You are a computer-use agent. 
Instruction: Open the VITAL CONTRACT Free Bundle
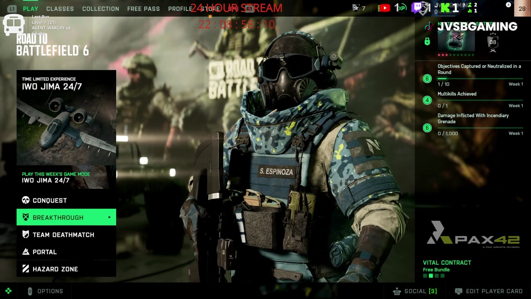click(x=447, y=266)
